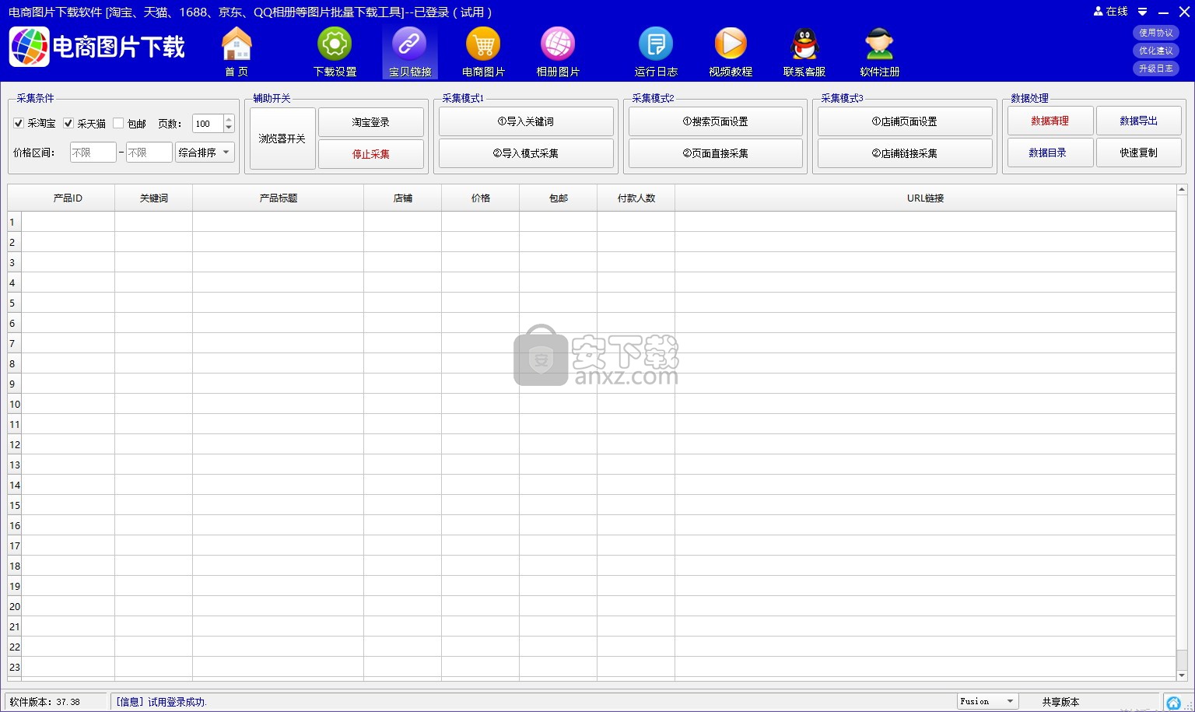The image size is (1195, 712).
Task: Click 包邮 column header
Action: [x=559, y=198]
